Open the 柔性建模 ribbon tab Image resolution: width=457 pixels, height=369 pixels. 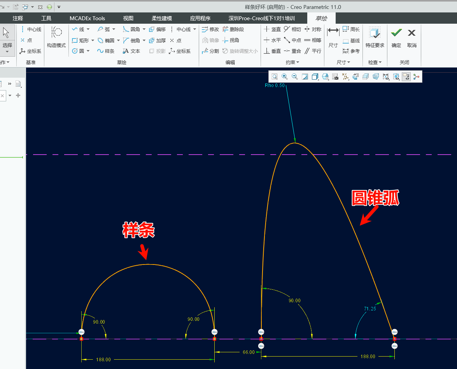(x=162, y=18)
